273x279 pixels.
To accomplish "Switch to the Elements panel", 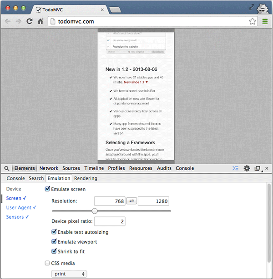I will (x=25, y=168).
